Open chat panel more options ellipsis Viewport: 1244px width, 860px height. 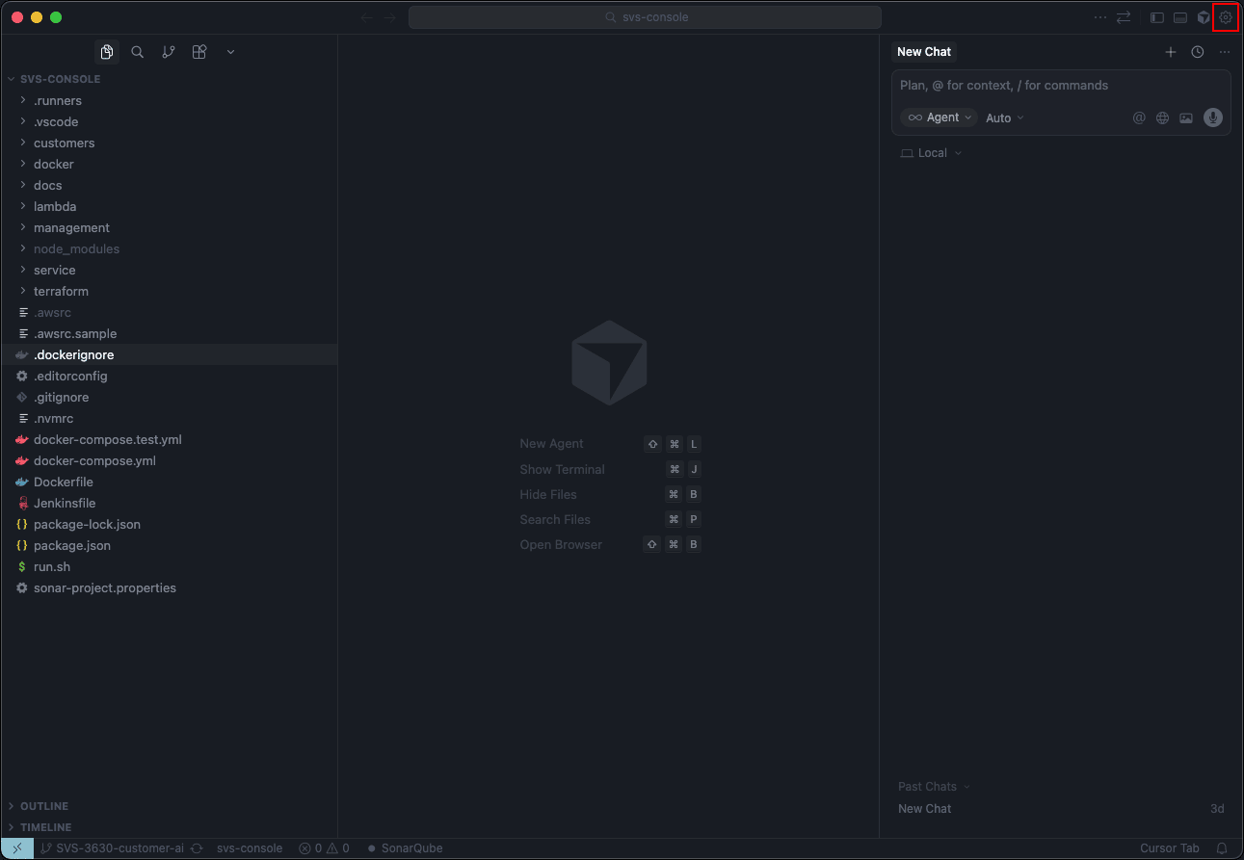click(x=1225, y=52)
